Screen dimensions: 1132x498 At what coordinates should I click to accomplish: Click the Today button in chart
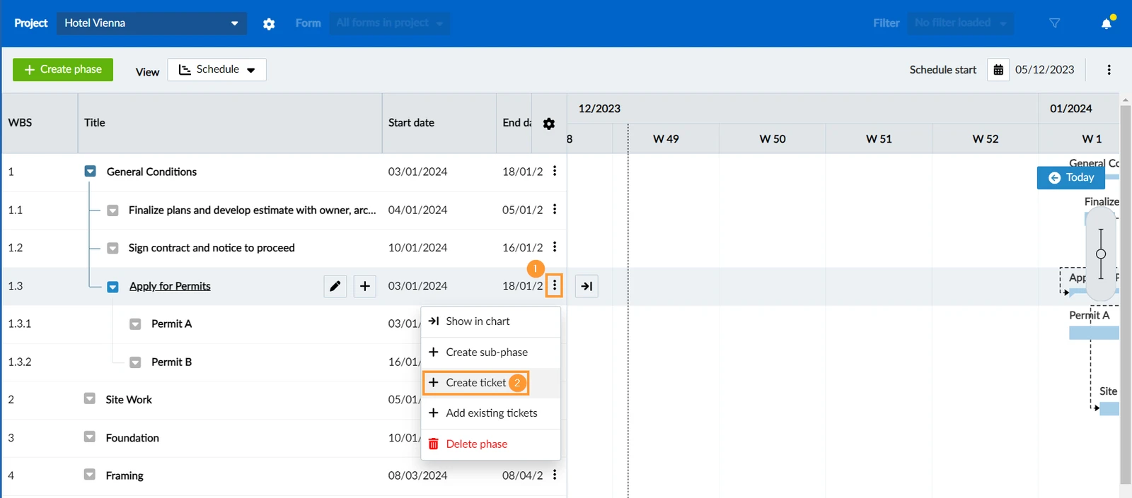click(1071, 178)
